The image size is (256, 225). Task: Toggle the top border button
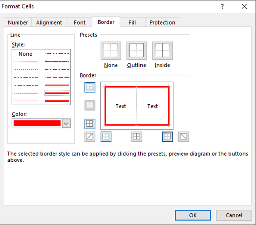(90, 87)
